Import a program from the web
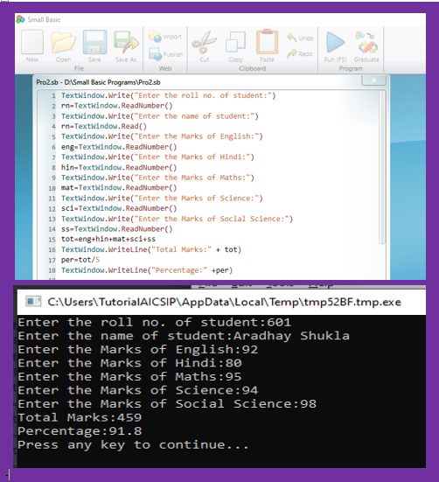This screenshot has width=439, height=482. [x=165, y=37]
